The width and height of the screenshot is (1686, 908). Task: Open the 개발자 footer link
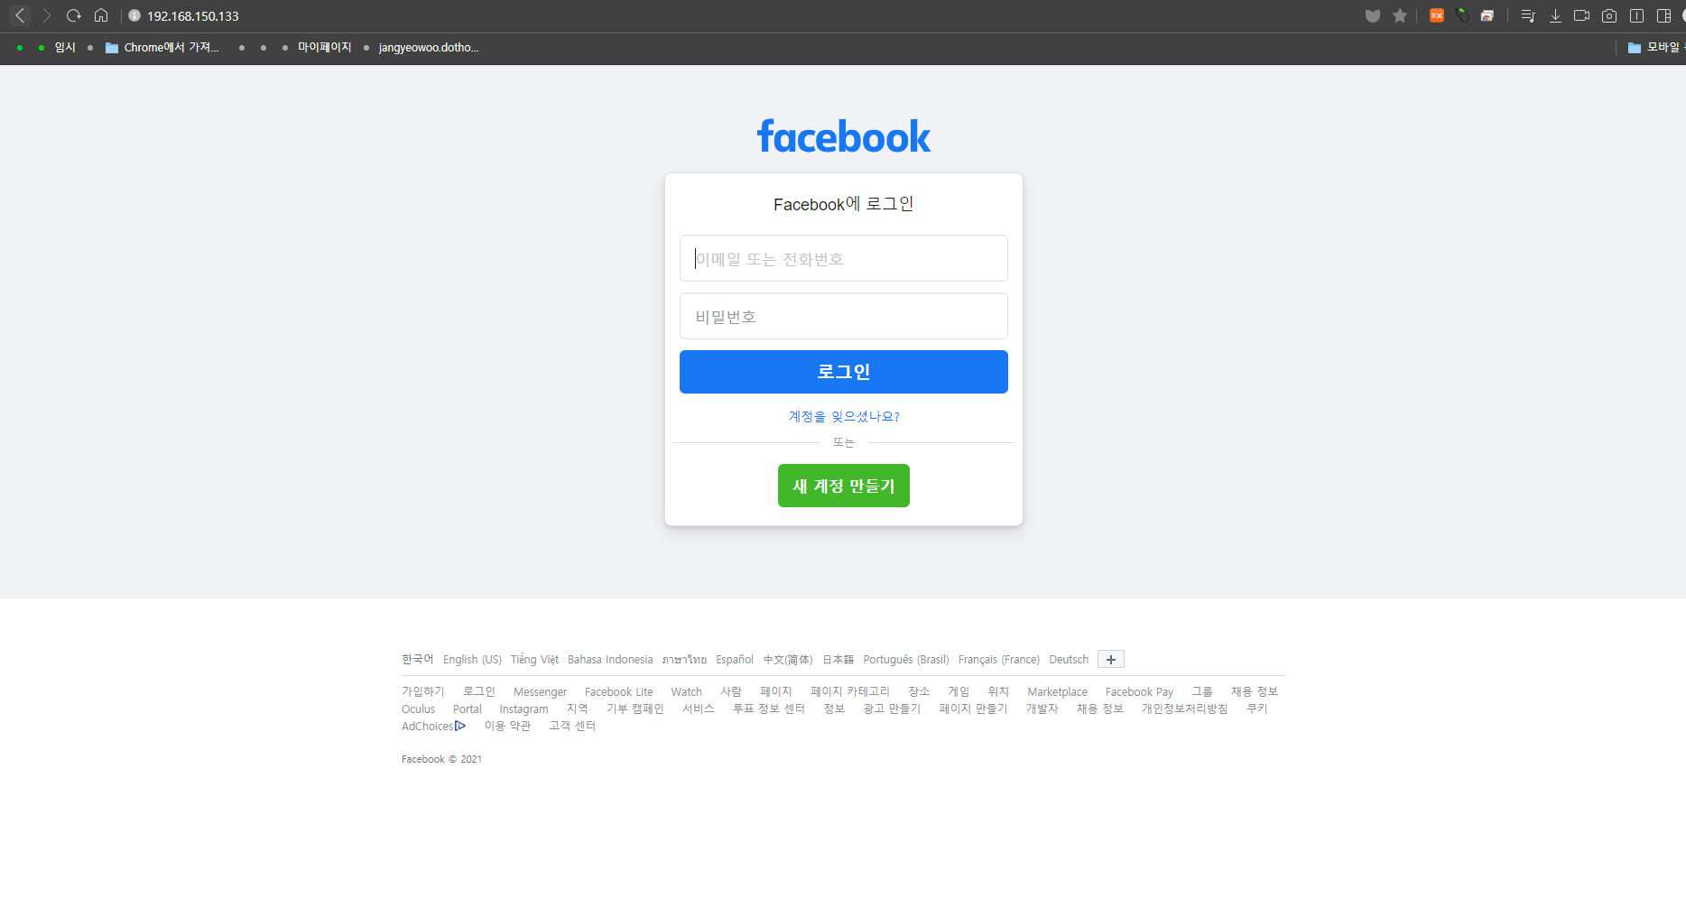tap(1042, 709)
